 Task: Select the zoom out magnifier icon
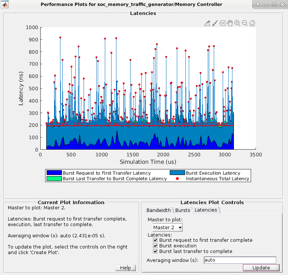pos(245,23)
